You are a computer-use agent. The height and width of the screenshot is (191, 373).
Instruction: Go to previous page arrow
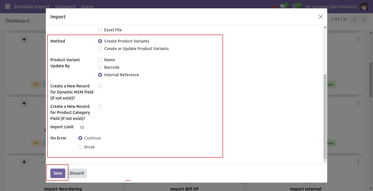pos(355,19)
